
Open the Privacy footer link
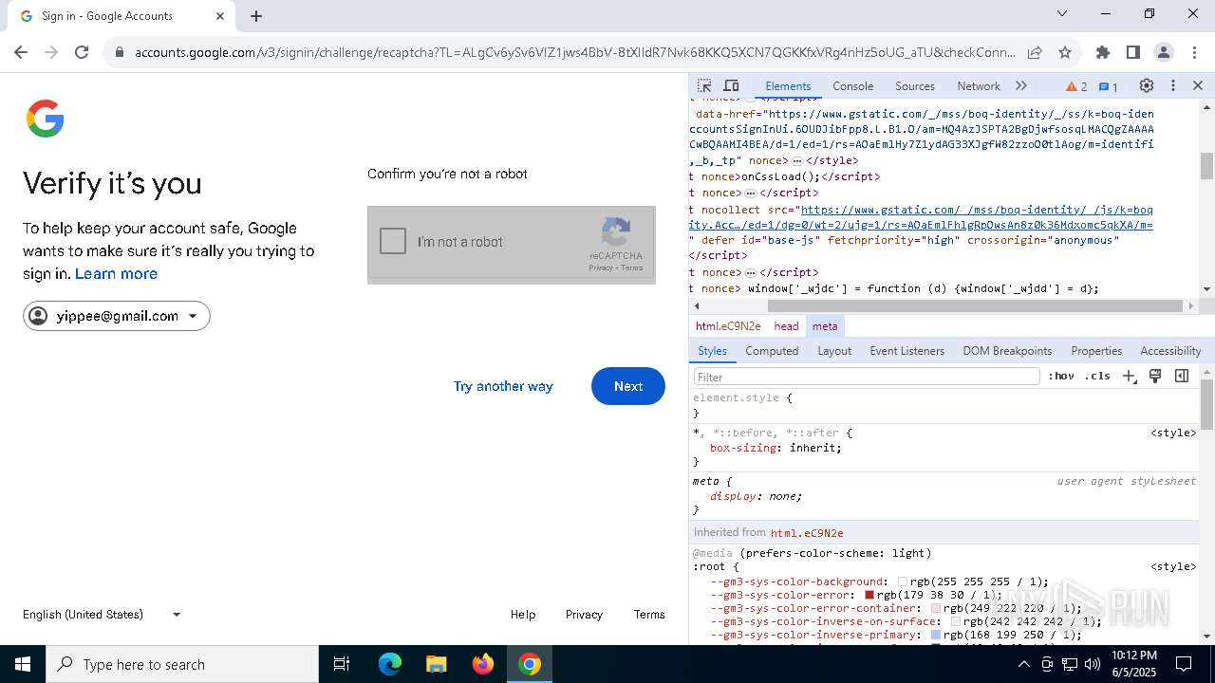[x=584, y=614]
